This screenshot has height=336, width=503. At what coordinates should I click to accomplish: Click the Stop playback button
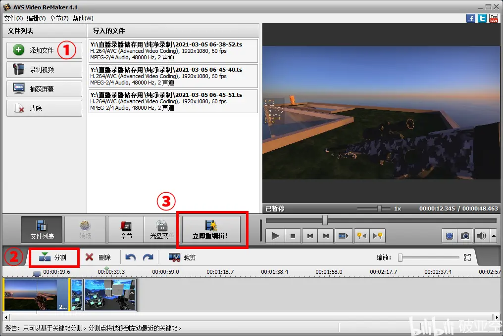(293, 236)
